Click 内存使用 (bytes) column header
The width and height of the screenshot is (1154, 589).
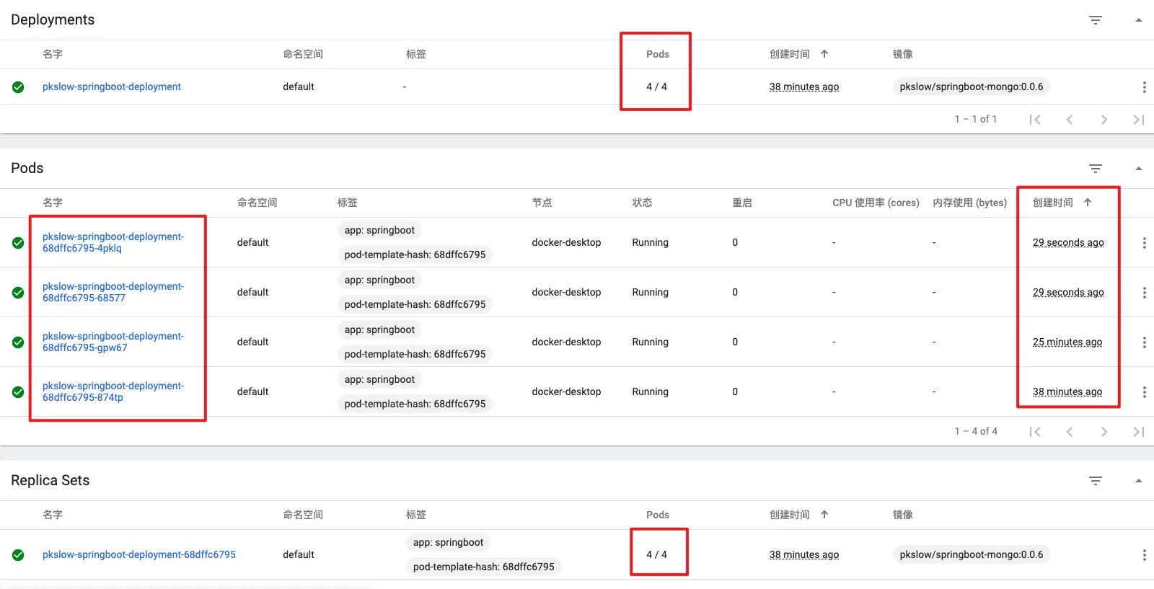pos(969,203)
